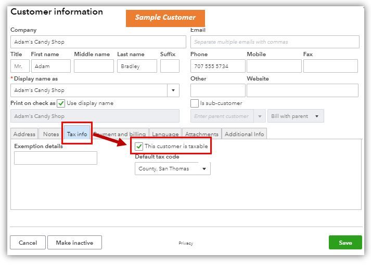Focus the Suffix field
371x265 pixels.
(x=170, y=66)
